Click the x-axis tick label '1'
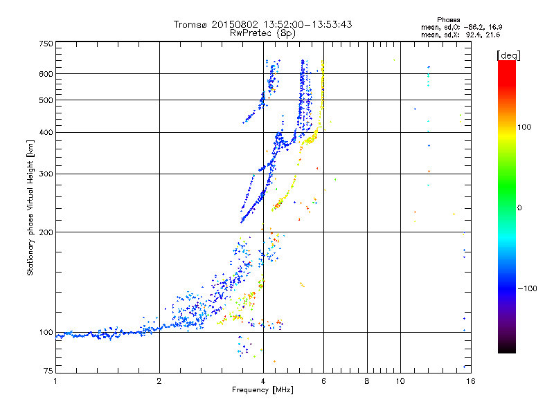 pos(55,381)
